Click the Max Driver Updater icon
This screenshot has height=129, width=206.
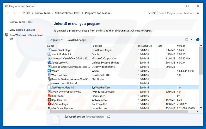point(49,108)
